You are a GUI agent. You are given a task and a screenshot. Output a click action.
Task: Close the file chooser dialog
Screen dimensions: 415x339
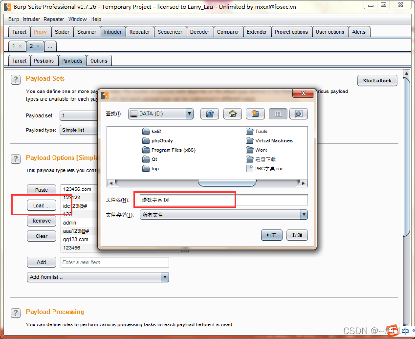[x=304, y=93]
